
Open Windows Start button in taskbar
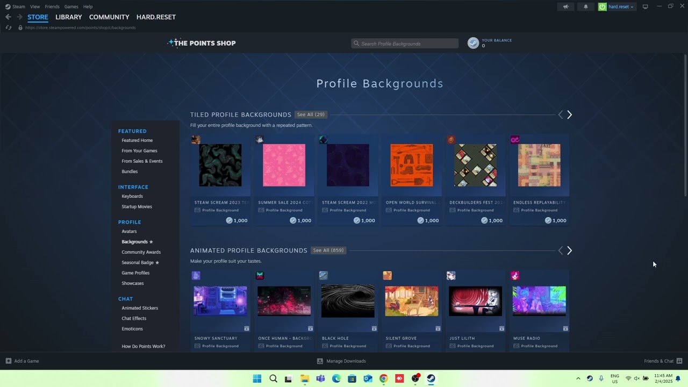[x=257, y=378]
